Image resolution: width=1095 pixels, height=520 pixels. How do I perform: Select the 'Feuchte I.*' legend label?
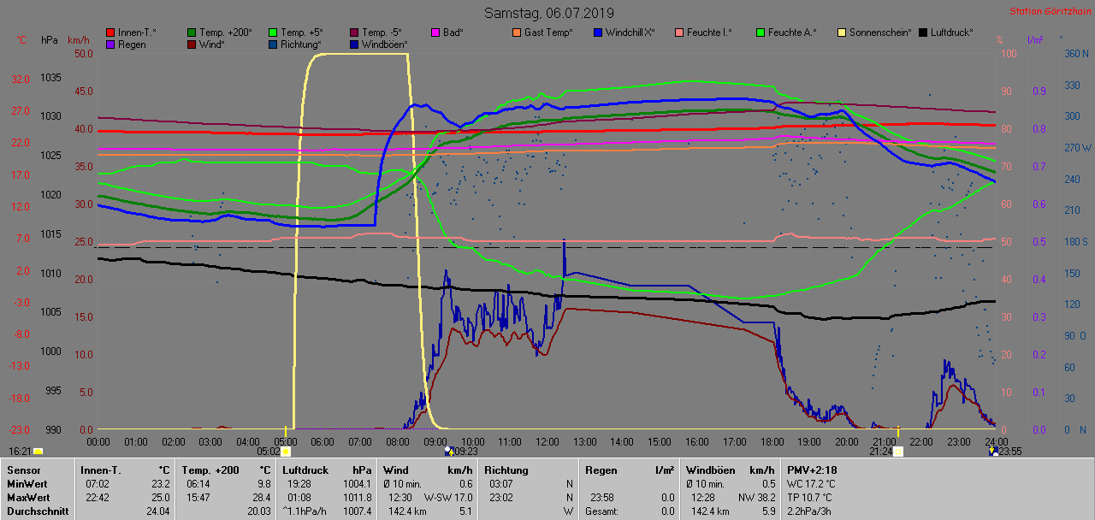point(709,32)
